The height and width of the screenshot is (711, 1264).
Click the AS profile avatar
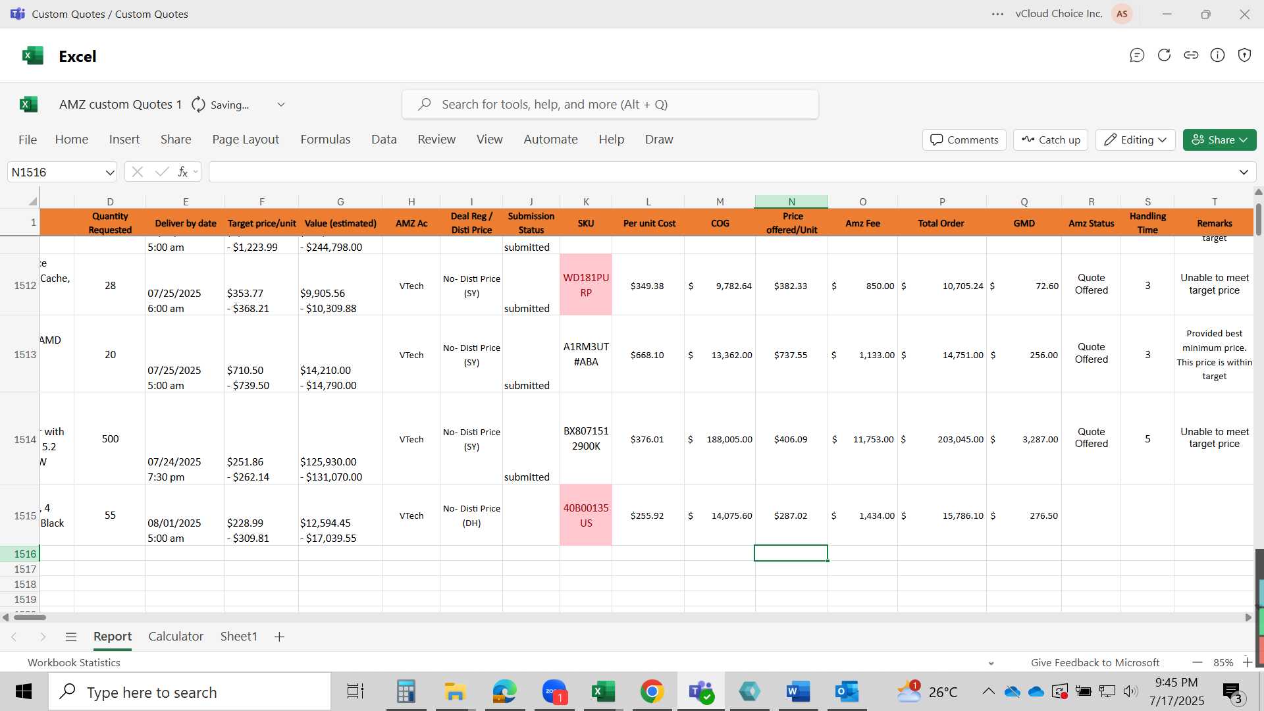tap(1122, 14)
